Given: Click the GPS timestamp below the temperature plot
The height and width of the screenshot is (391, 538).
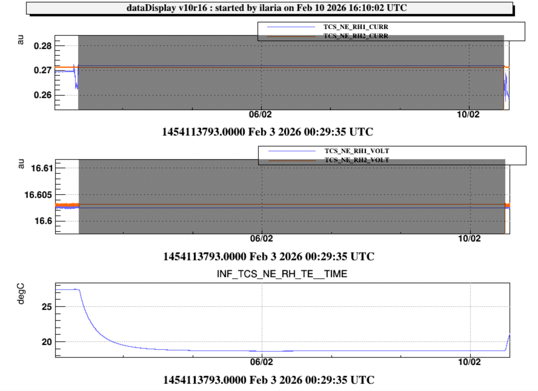Looking at the screenshot, I should (269, 380).
